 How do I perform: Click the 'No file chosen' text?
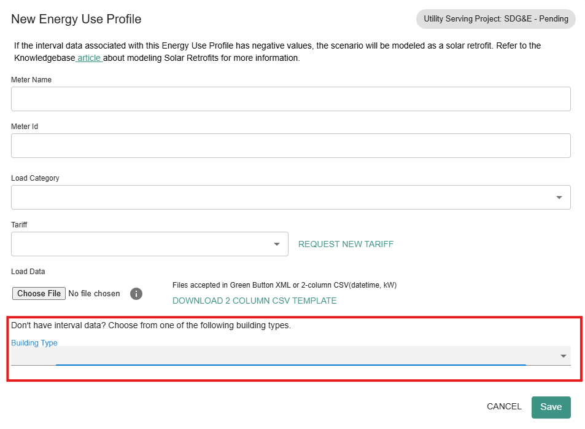94,294
